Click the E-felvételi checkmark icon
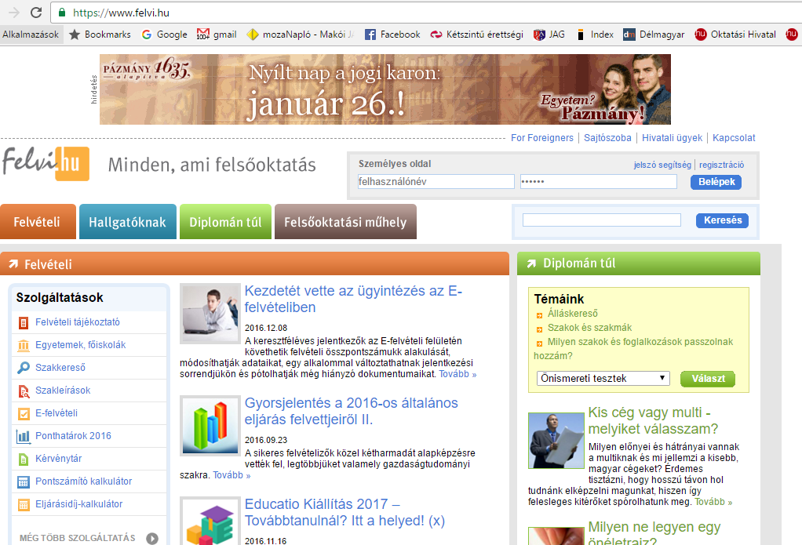The height and width of the screenshot is (545, 802). pos(24,413)
